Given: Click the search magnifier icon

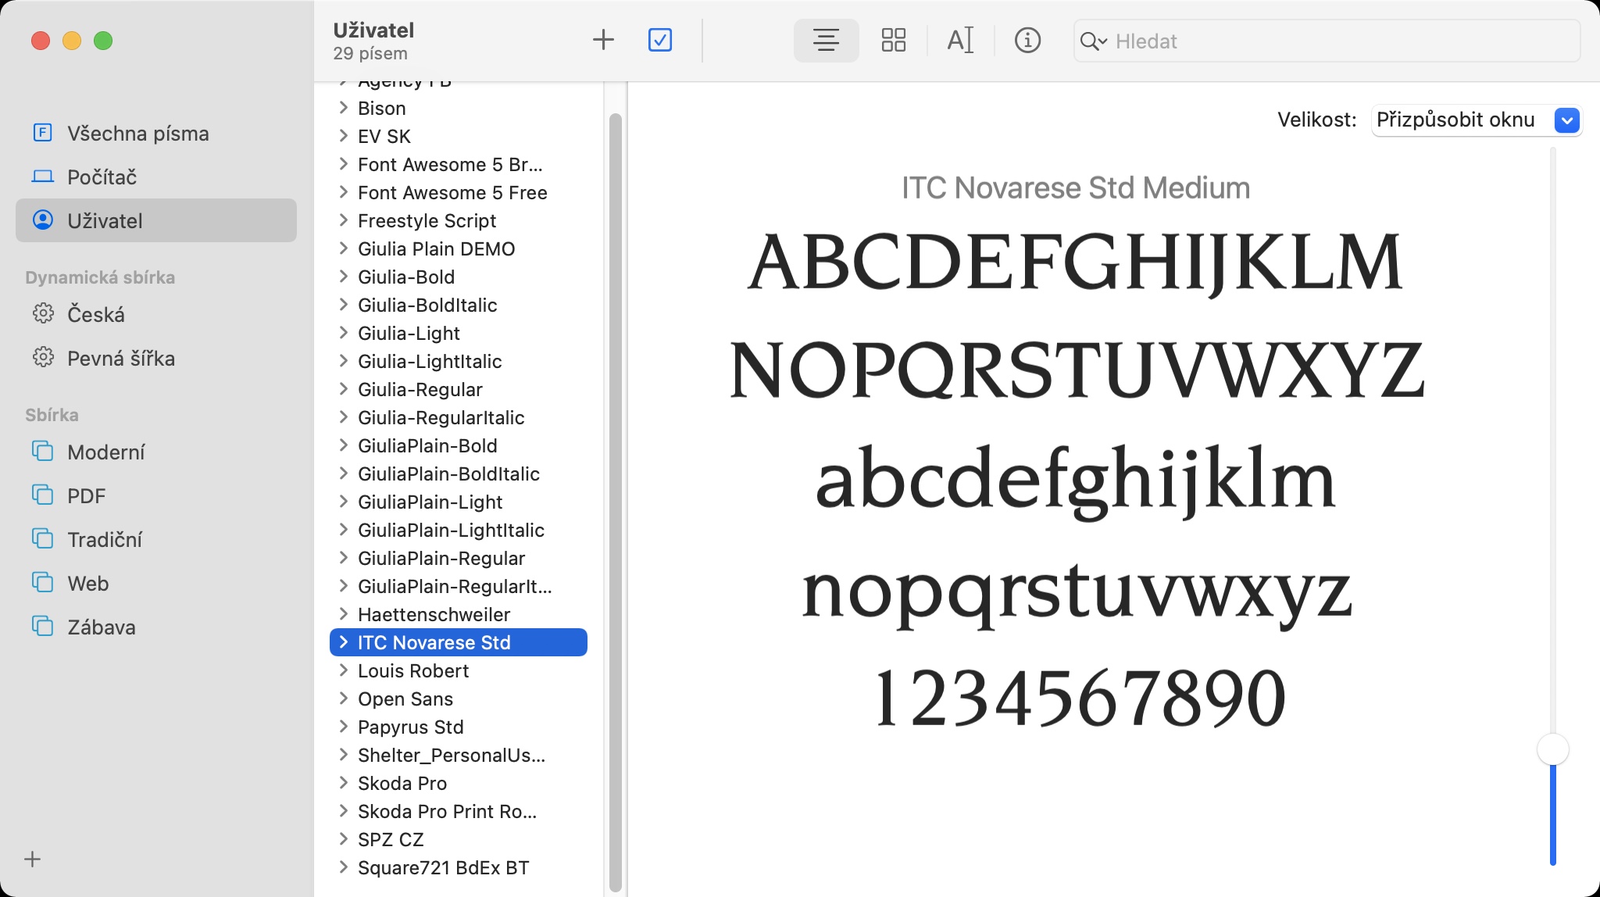Looking at the screenshot, I should pyautogui.click(x=1091, y=41).
